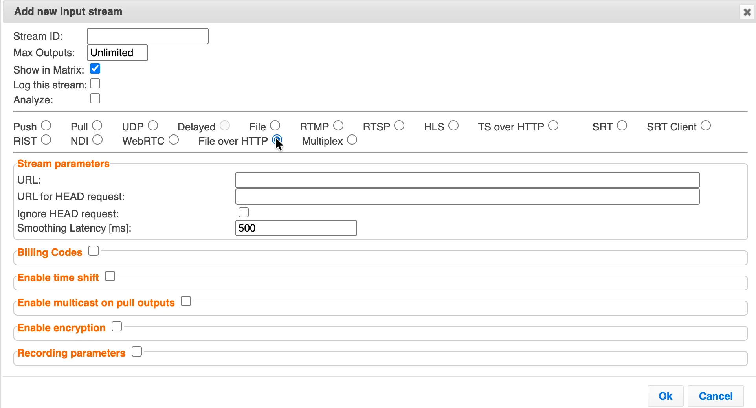The image size is (756, 408).
Task: Select the WebRTC radio button
Action: (x=174, y=140)
